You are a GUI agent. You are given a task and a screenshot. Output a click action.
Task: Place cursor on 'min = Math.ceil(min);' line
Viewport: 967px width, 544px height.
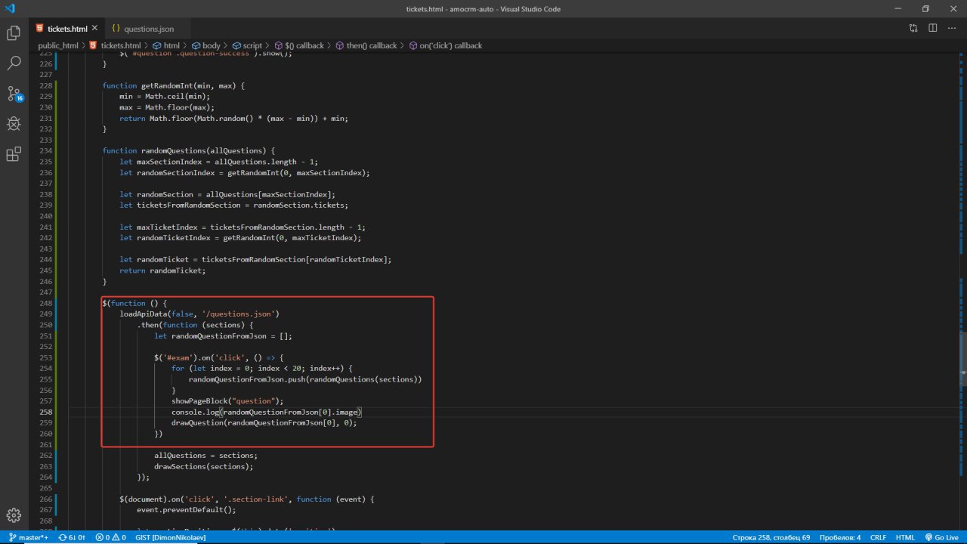click(164, 97)
